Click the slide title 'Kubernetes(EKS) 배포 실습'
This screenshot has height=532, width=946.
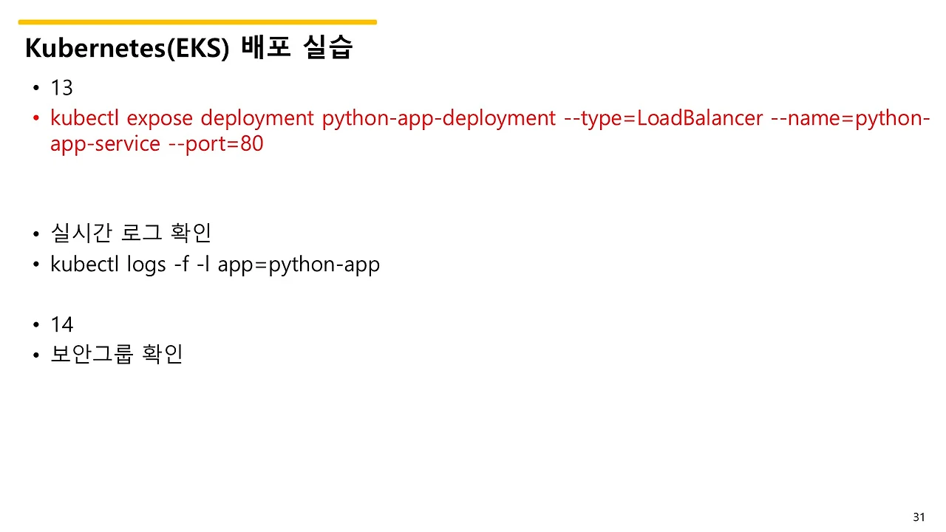point(189,47)
